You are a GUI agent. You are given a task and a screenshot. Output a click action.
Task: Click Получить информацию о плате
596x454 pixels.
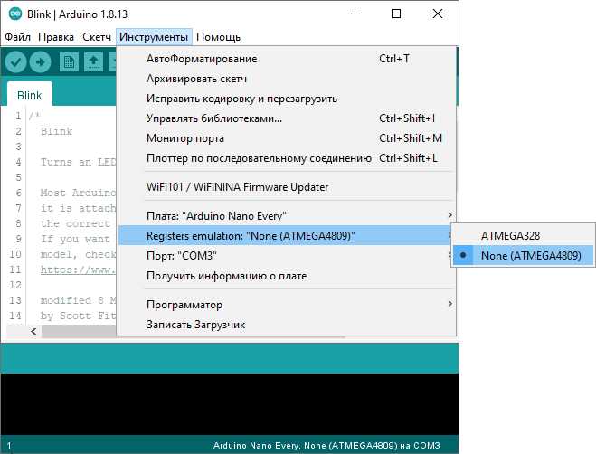[x=286, y=275]
